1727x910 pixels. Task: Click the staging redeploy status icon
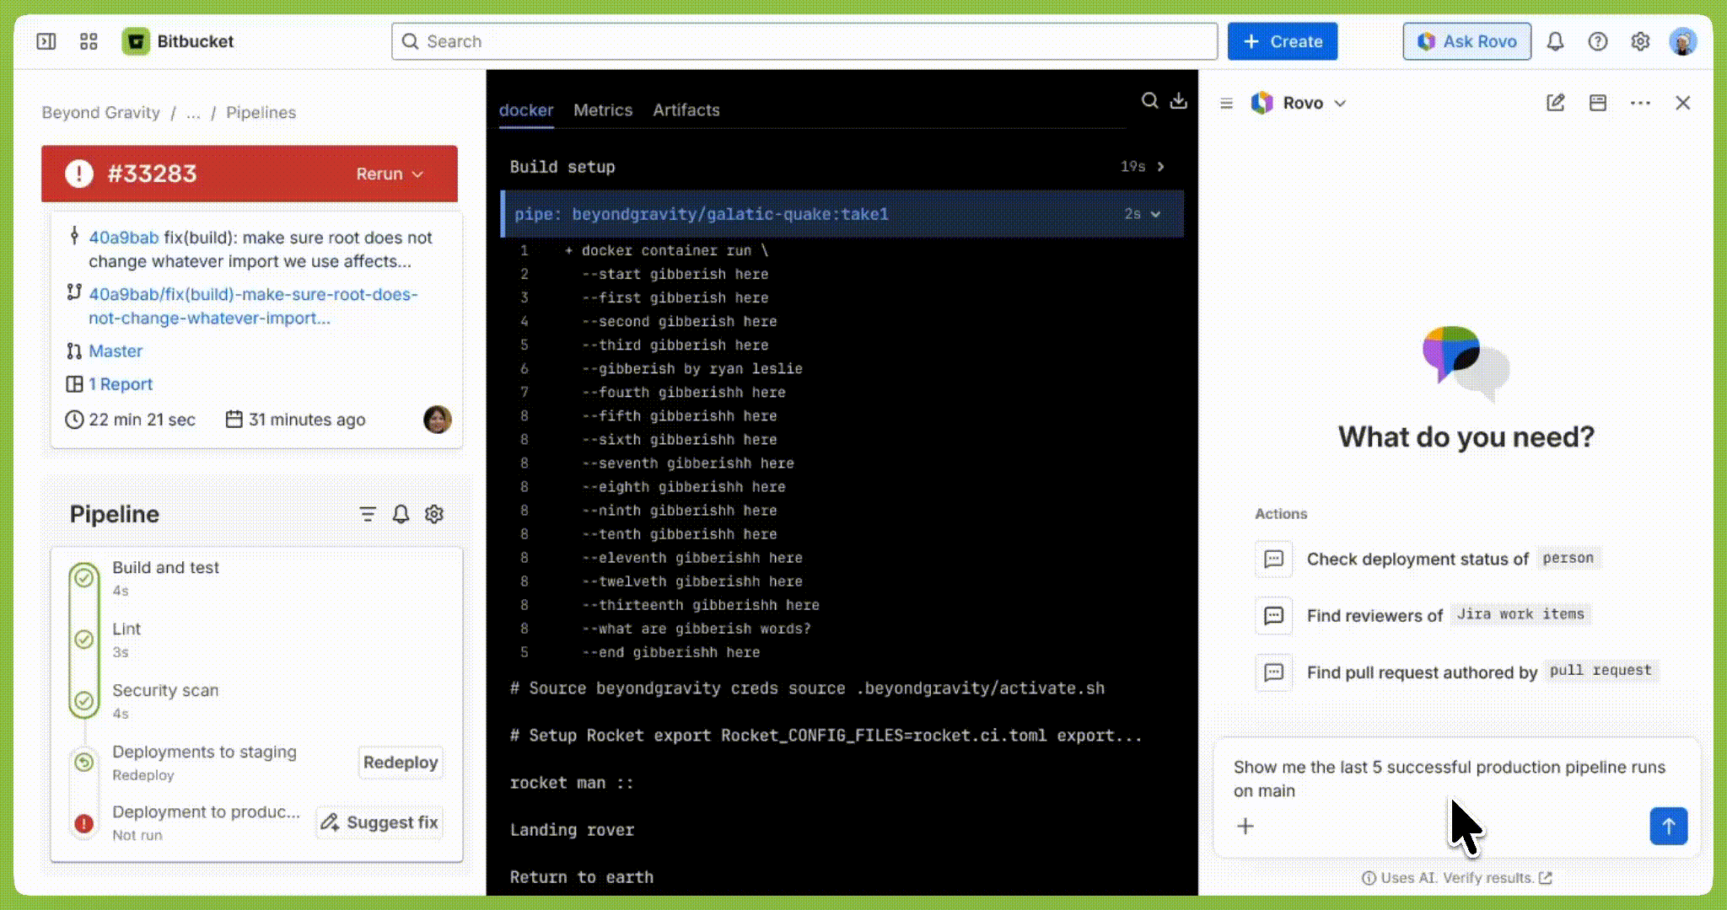[83, 762]
